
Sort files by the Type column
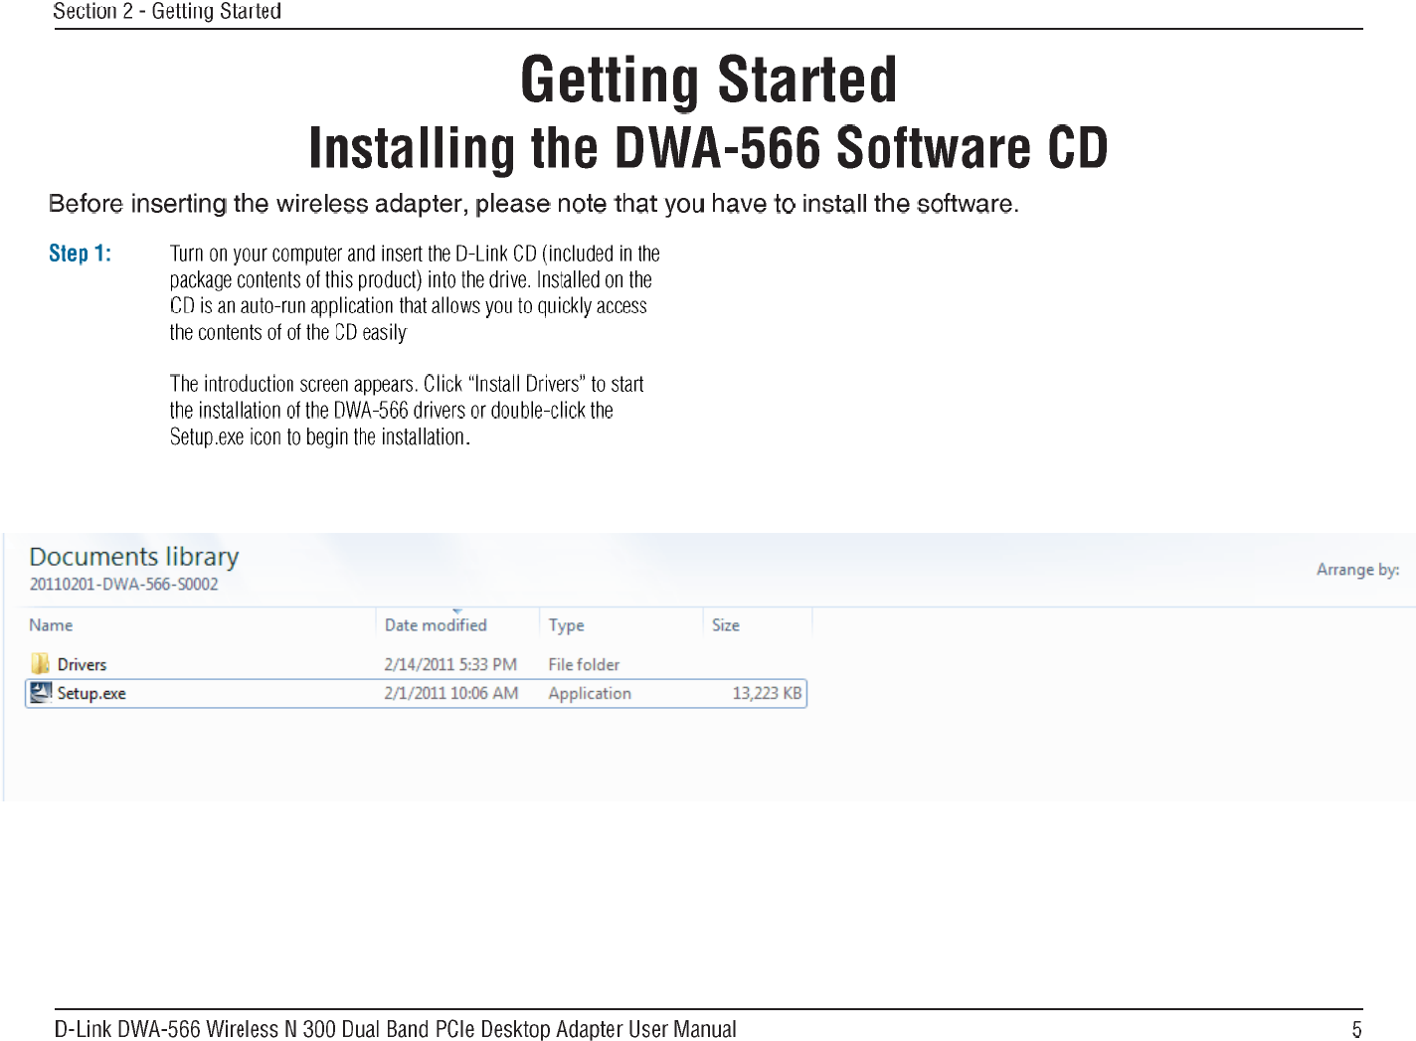point(566,625)
